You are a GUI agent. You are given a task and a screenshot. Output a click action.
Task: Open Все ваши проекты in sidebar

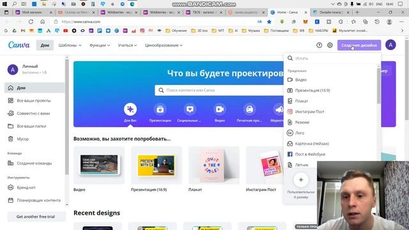(x=35, y=100)
